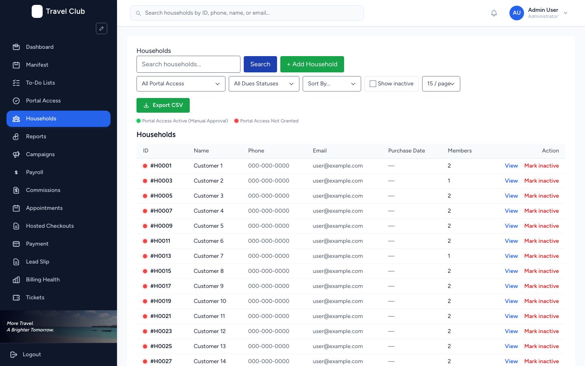Expand the Admin User menu chevron
The image size is (585, 366).
565,13
